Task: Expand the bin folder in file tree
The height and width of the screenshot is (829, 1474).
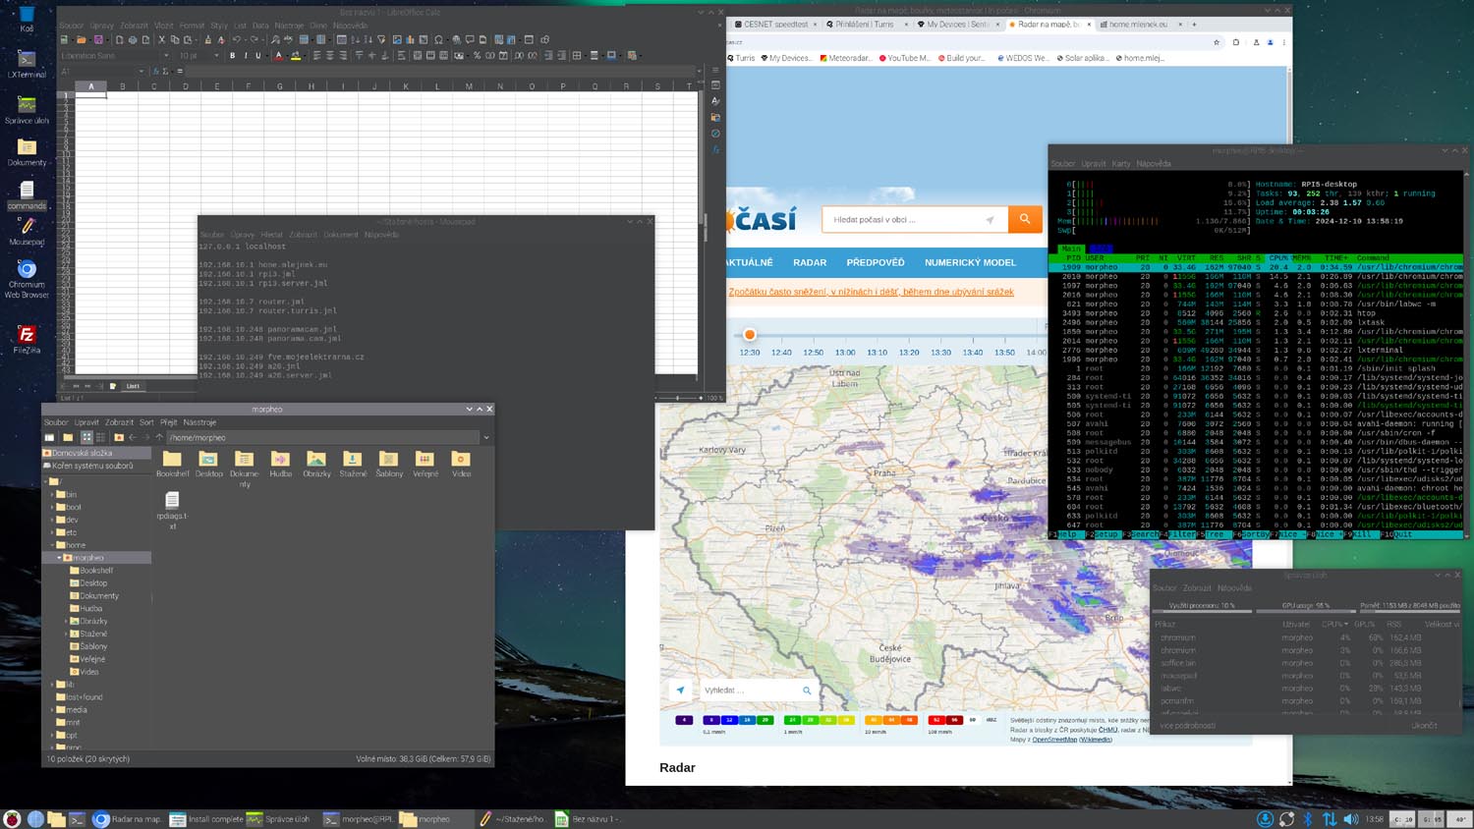Action: (52, 495)
